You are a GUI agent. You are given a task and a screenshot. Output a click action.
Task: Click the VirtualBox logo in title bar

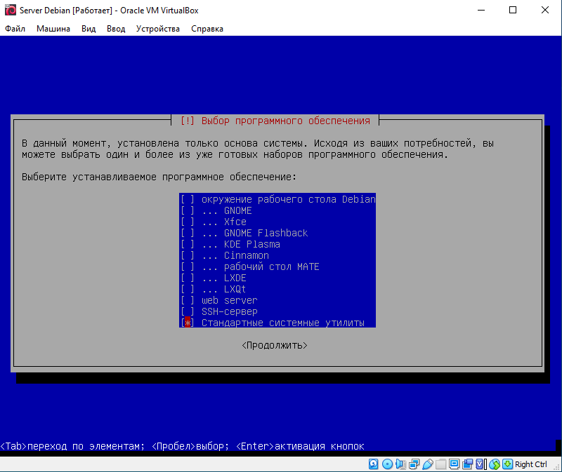click(9, 10)
